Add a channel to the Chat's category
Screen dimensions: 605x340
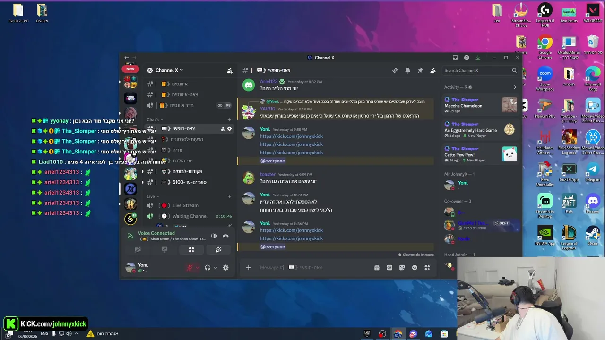pyautogui.click(x=229, y=120)
